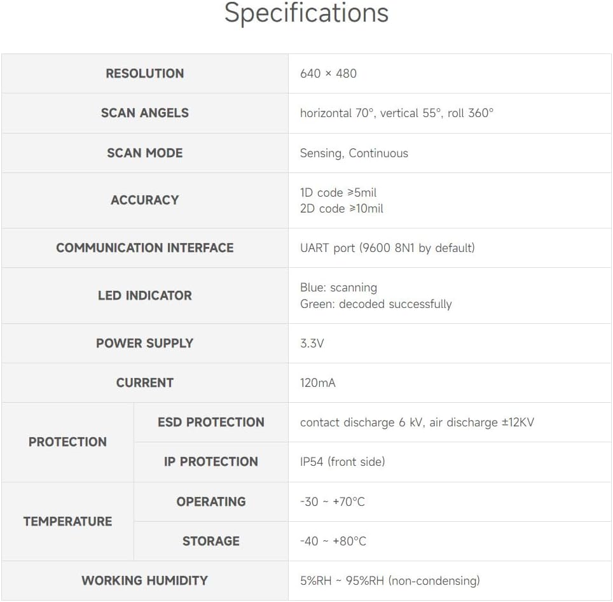Viewport: 613px width, 602px height.
Task: Select the storage -40 ~ +80°C value
Action: [x=333, y=541]
